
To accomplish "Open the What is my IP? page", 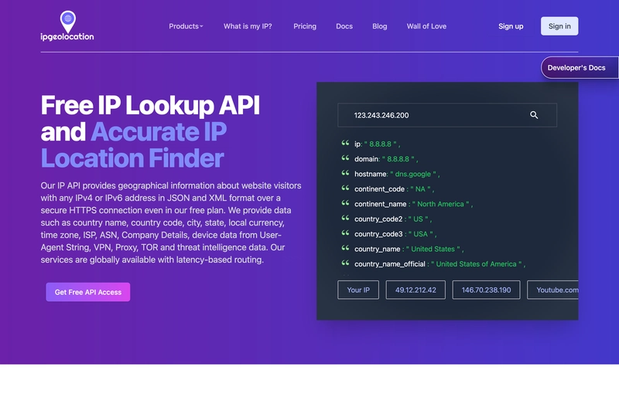I will tap(248, 26).
